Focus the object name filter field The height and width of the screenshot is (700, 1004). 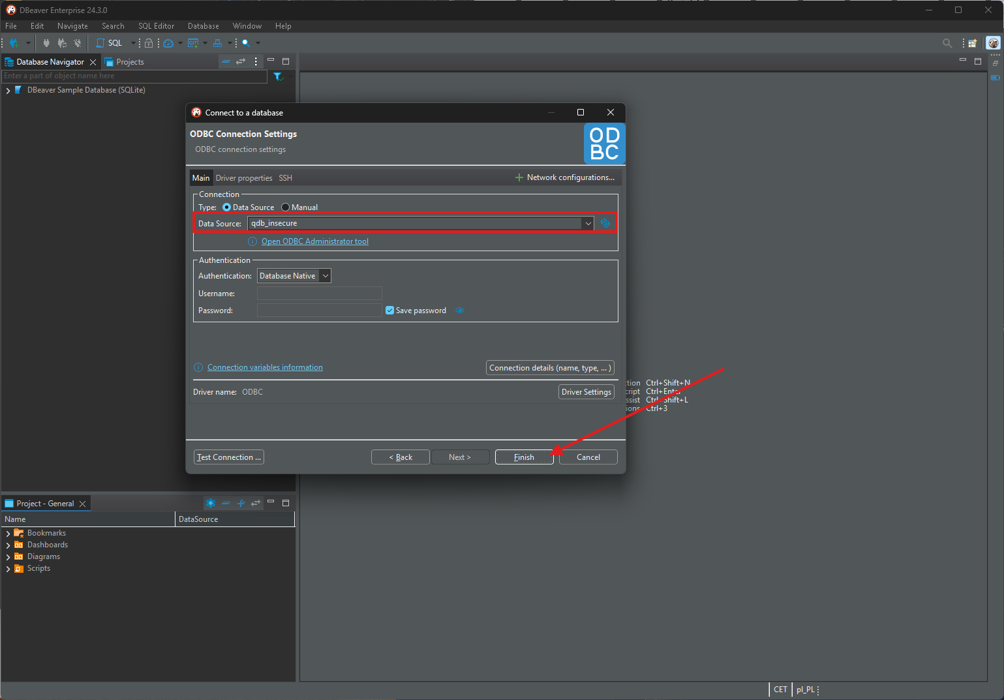pos(134,76)
